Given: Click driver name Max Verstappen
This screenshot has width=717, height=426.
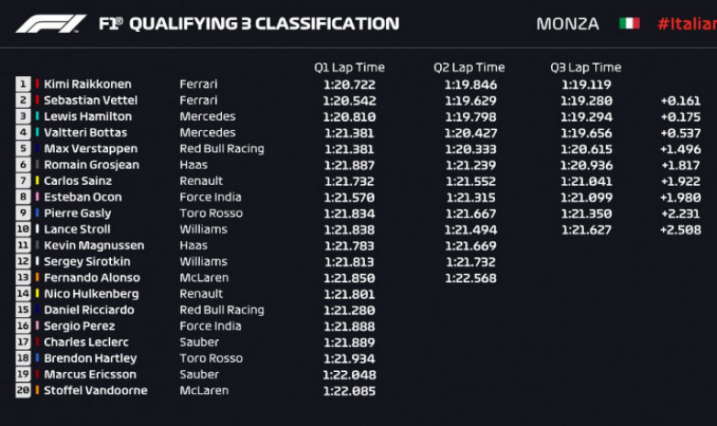Looking at the screenshot, I should (x=91, y=148).
